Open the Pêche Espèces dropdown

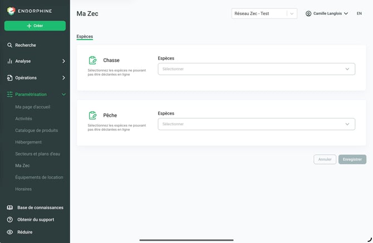(257, 124)
